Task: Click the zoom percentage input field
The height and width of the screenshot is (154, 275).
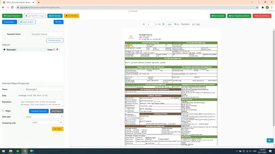Action: (x=169, y=24)
